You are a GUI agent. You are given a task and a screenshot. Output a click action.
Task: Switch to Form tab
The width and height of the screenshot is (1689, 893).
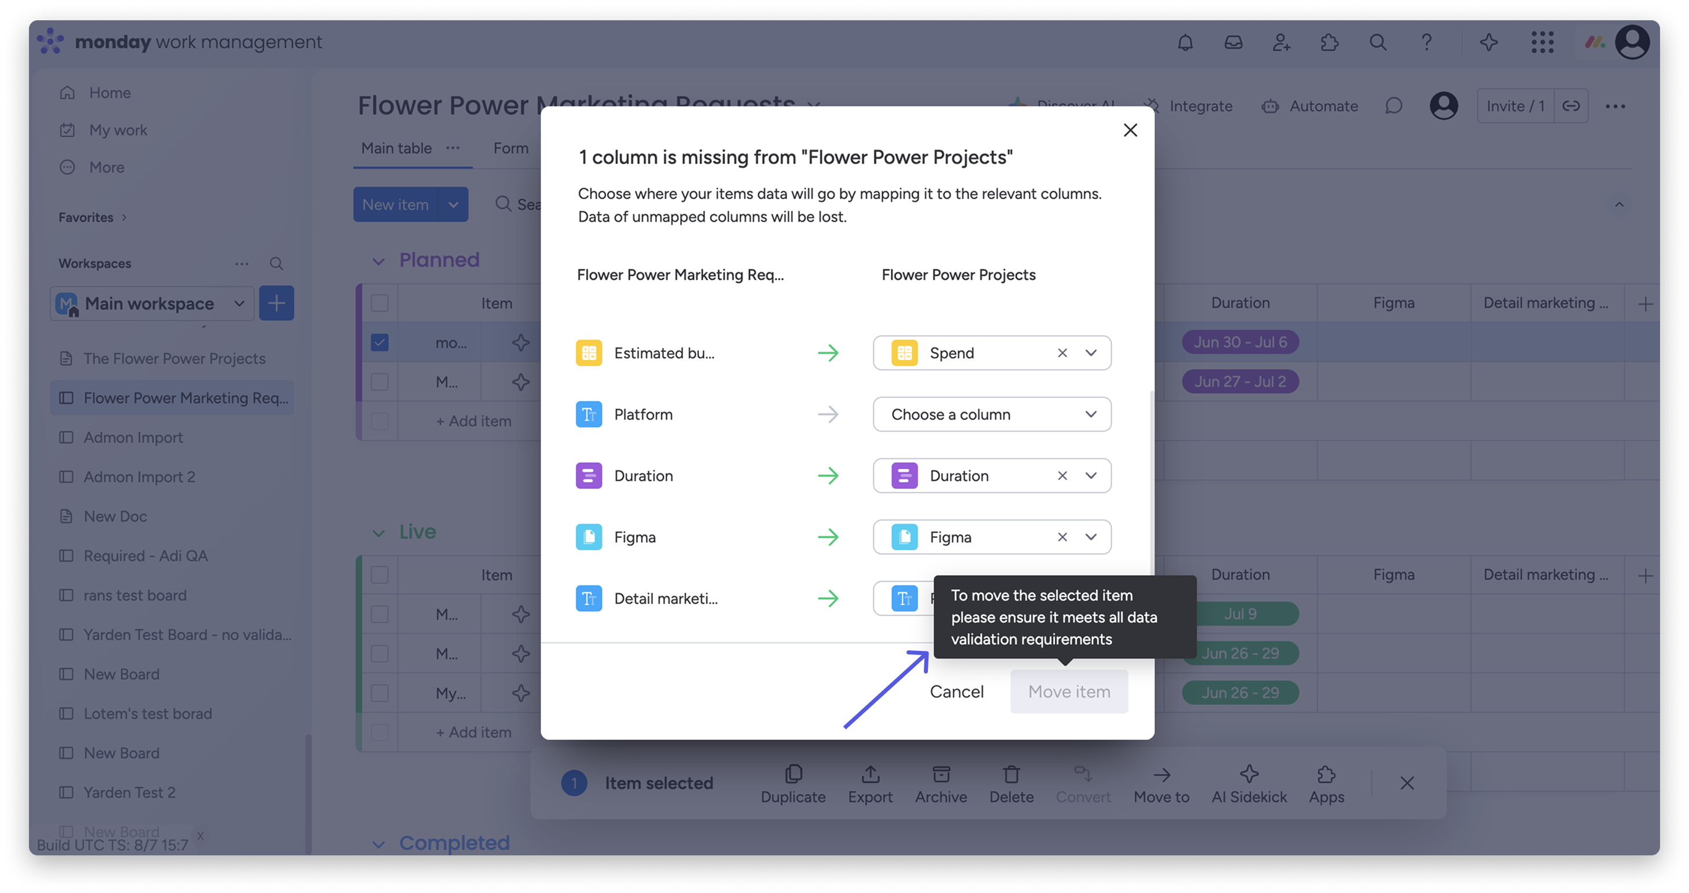point(511,148)
